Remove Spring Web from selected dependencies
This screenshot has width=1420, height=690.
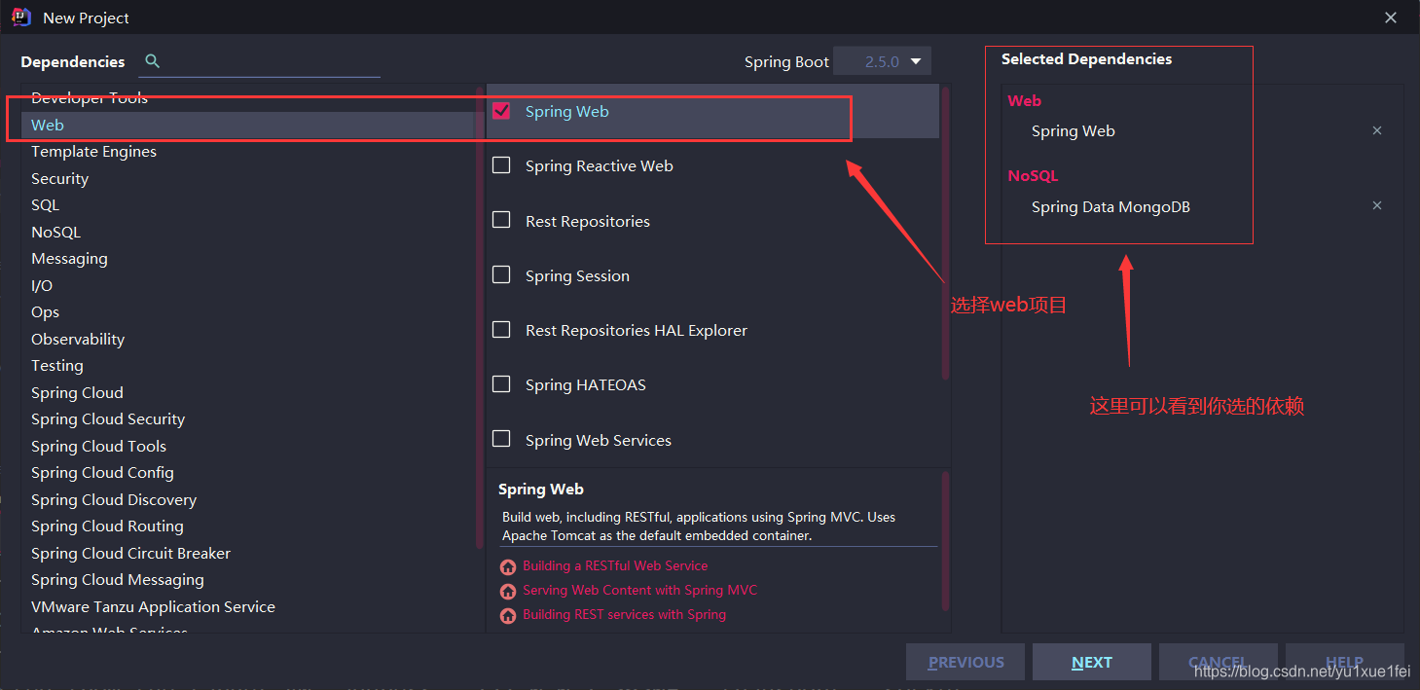1377,130
